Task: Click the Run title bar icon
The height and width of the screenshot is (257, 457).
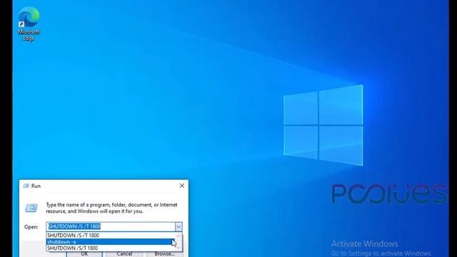Action: tap(26, 186)
